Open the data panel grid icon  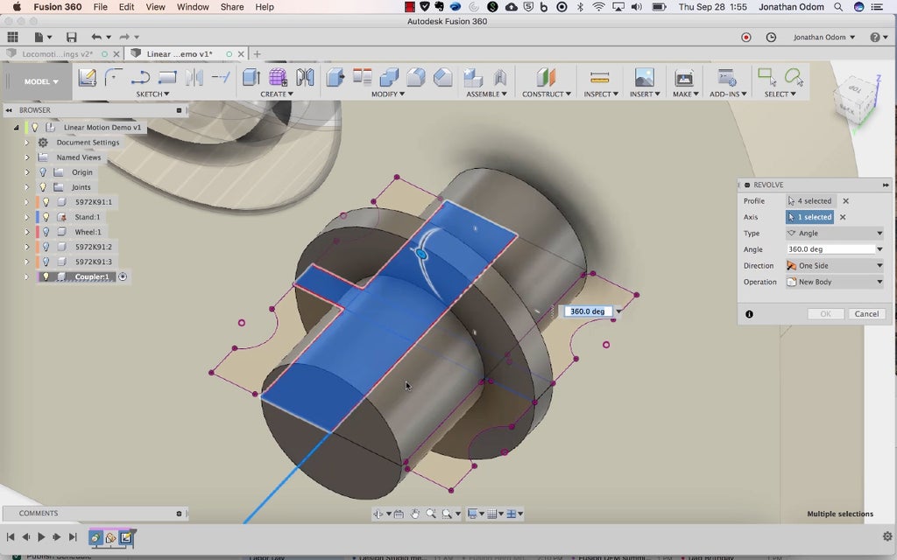(x=12, y=38)
